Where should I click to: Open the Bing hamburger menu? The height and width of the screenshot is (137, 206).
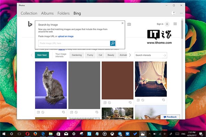(x=175, y=24)
